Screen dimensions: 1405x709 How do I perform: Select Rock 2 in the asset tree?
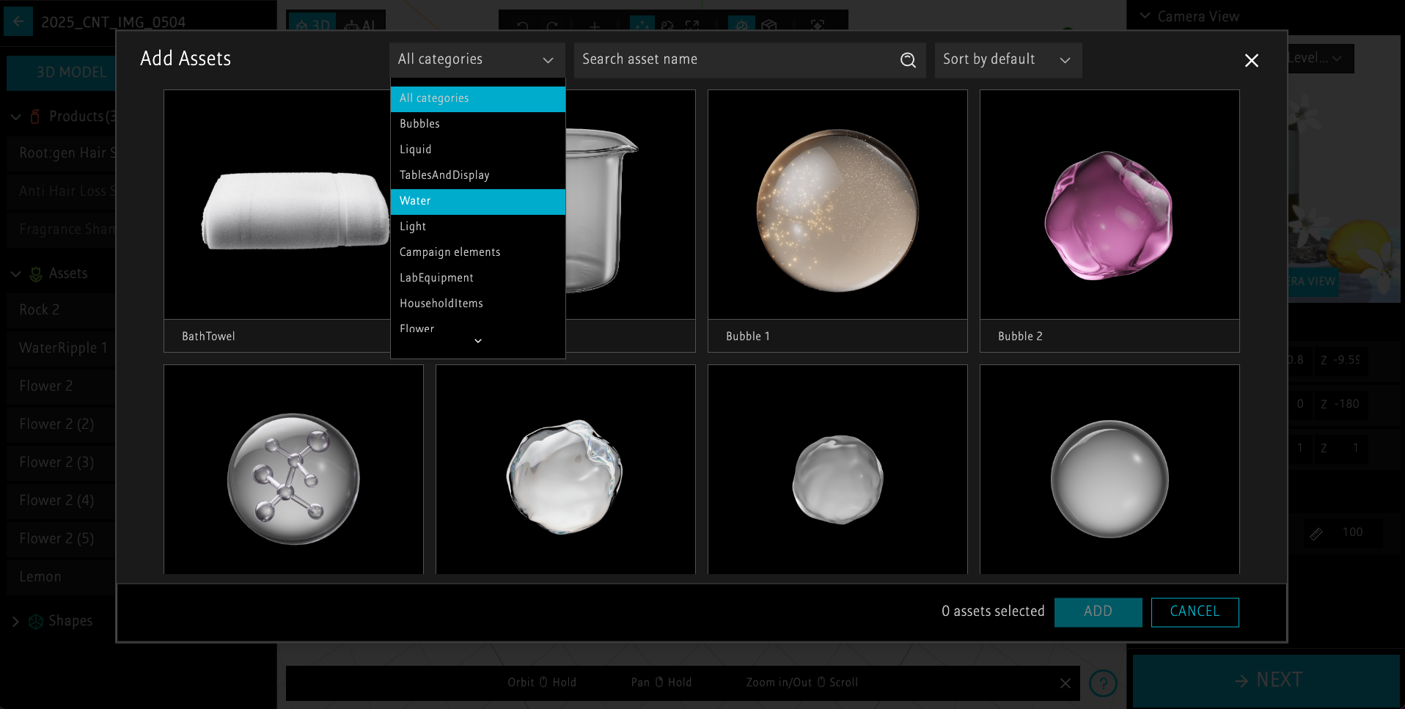62,310
